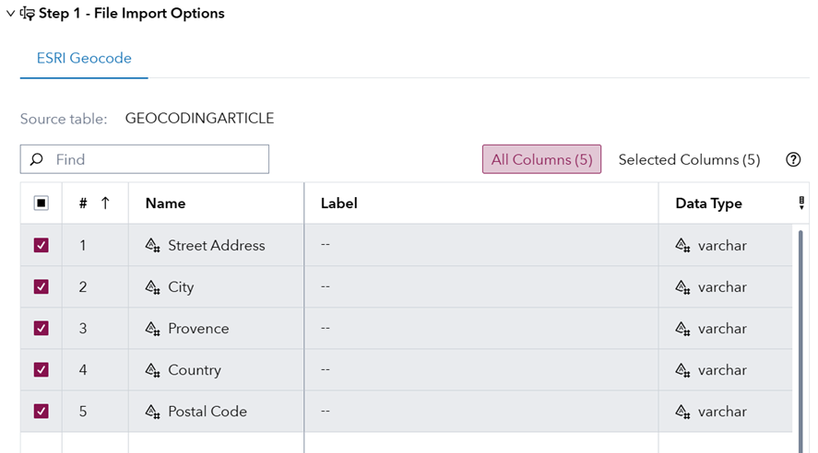Click into the Find input field
This screenshot has height=453, width=818.
tap(157, 159)
